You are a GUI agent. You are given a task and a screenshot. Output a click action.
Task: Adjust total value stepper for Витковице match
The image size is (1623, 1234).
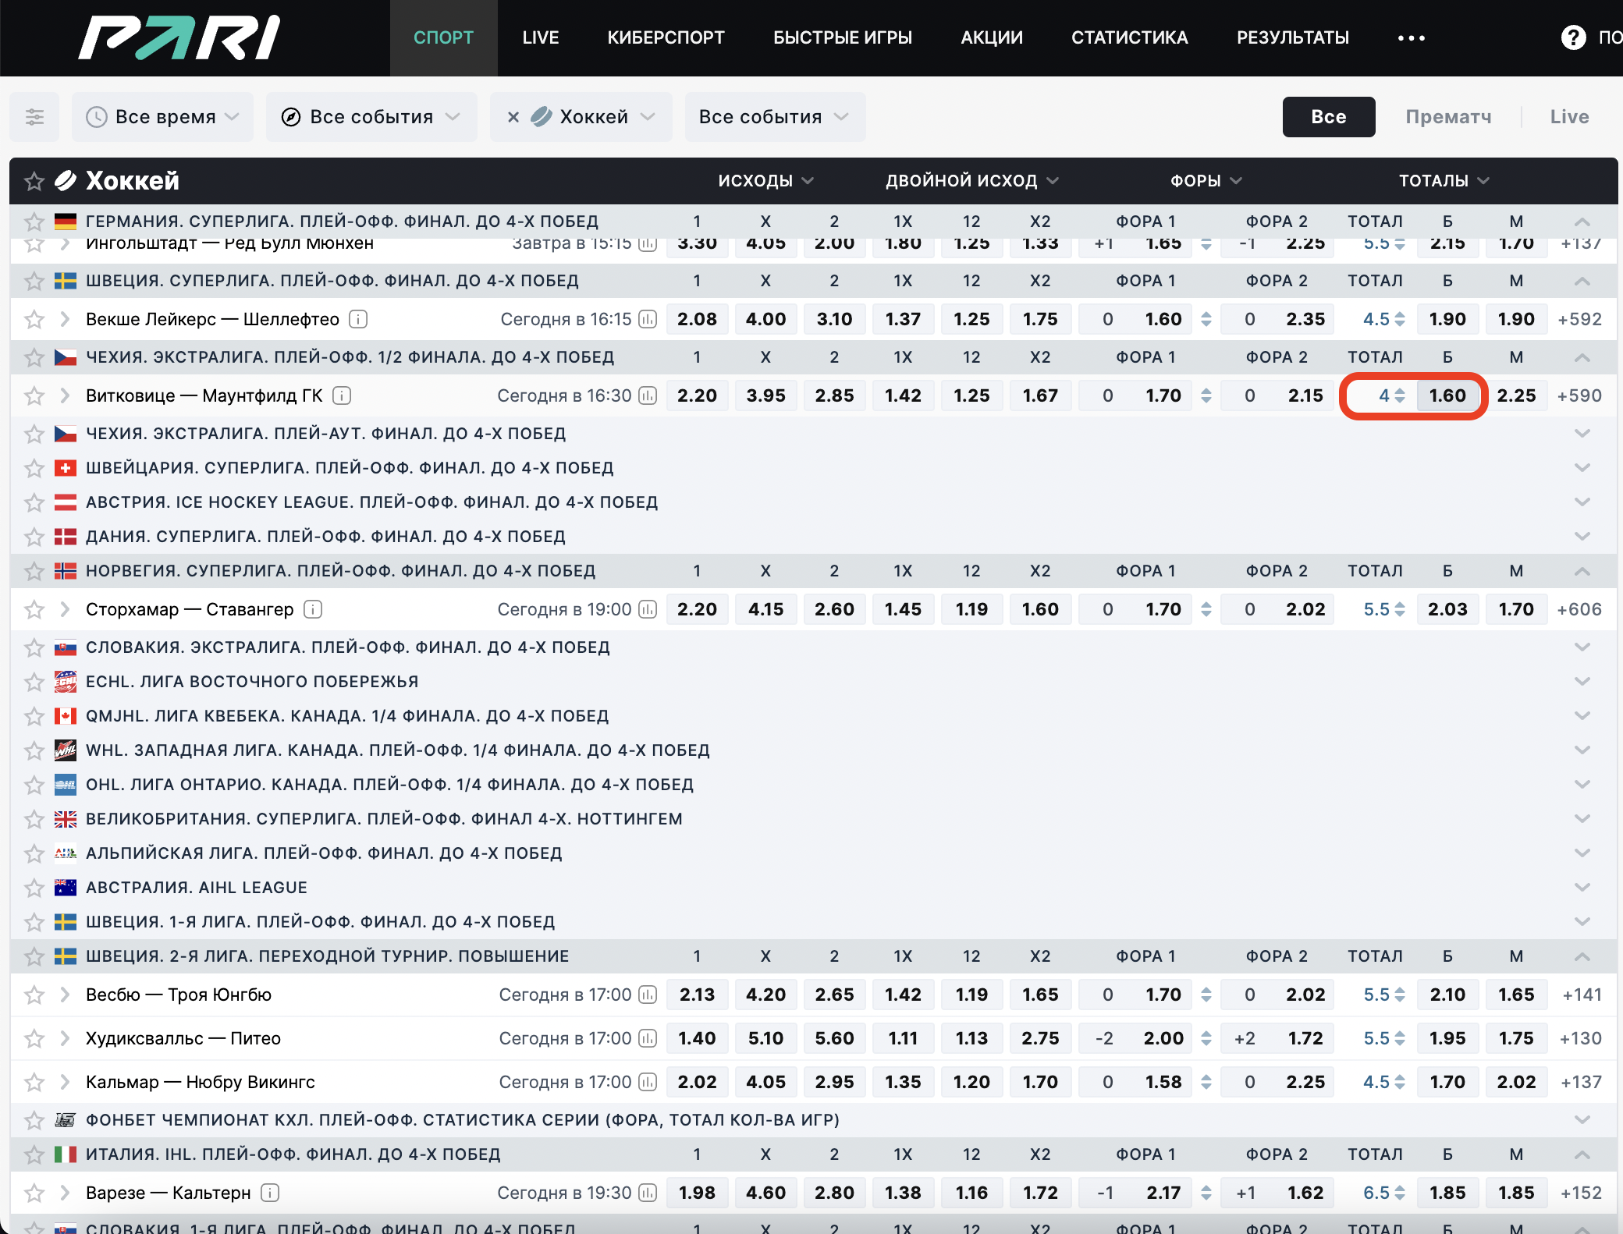pos(1399,395)
